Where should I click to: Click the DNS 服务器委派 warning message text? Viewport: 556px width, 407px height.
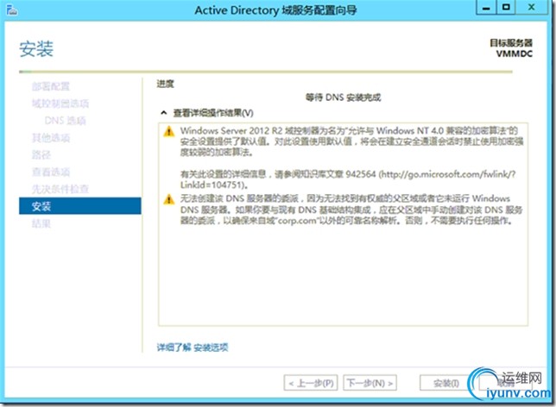[x=351, y=210]
